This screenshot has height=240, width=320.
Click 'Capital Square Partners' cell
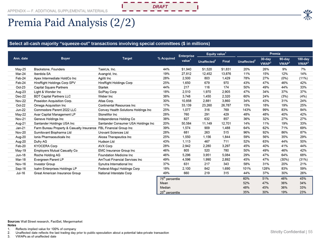pyautogui.click(x=51, y=87)
